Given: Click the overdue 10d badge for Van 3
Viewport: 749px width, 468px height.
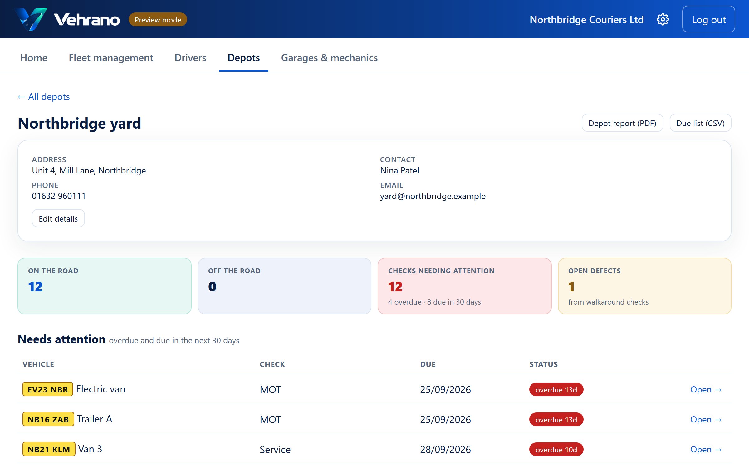Looking at the screenshot, I should point(556,450).
